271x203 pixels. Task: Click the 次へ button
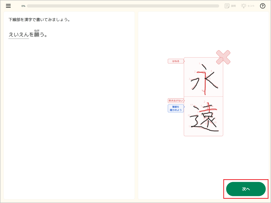(x=246, y=189)
